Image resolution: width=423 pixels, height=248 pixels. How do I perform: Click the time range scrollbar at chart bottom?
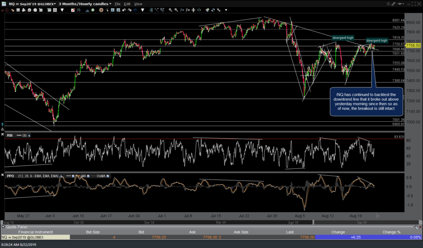click(x=211, y=222)
